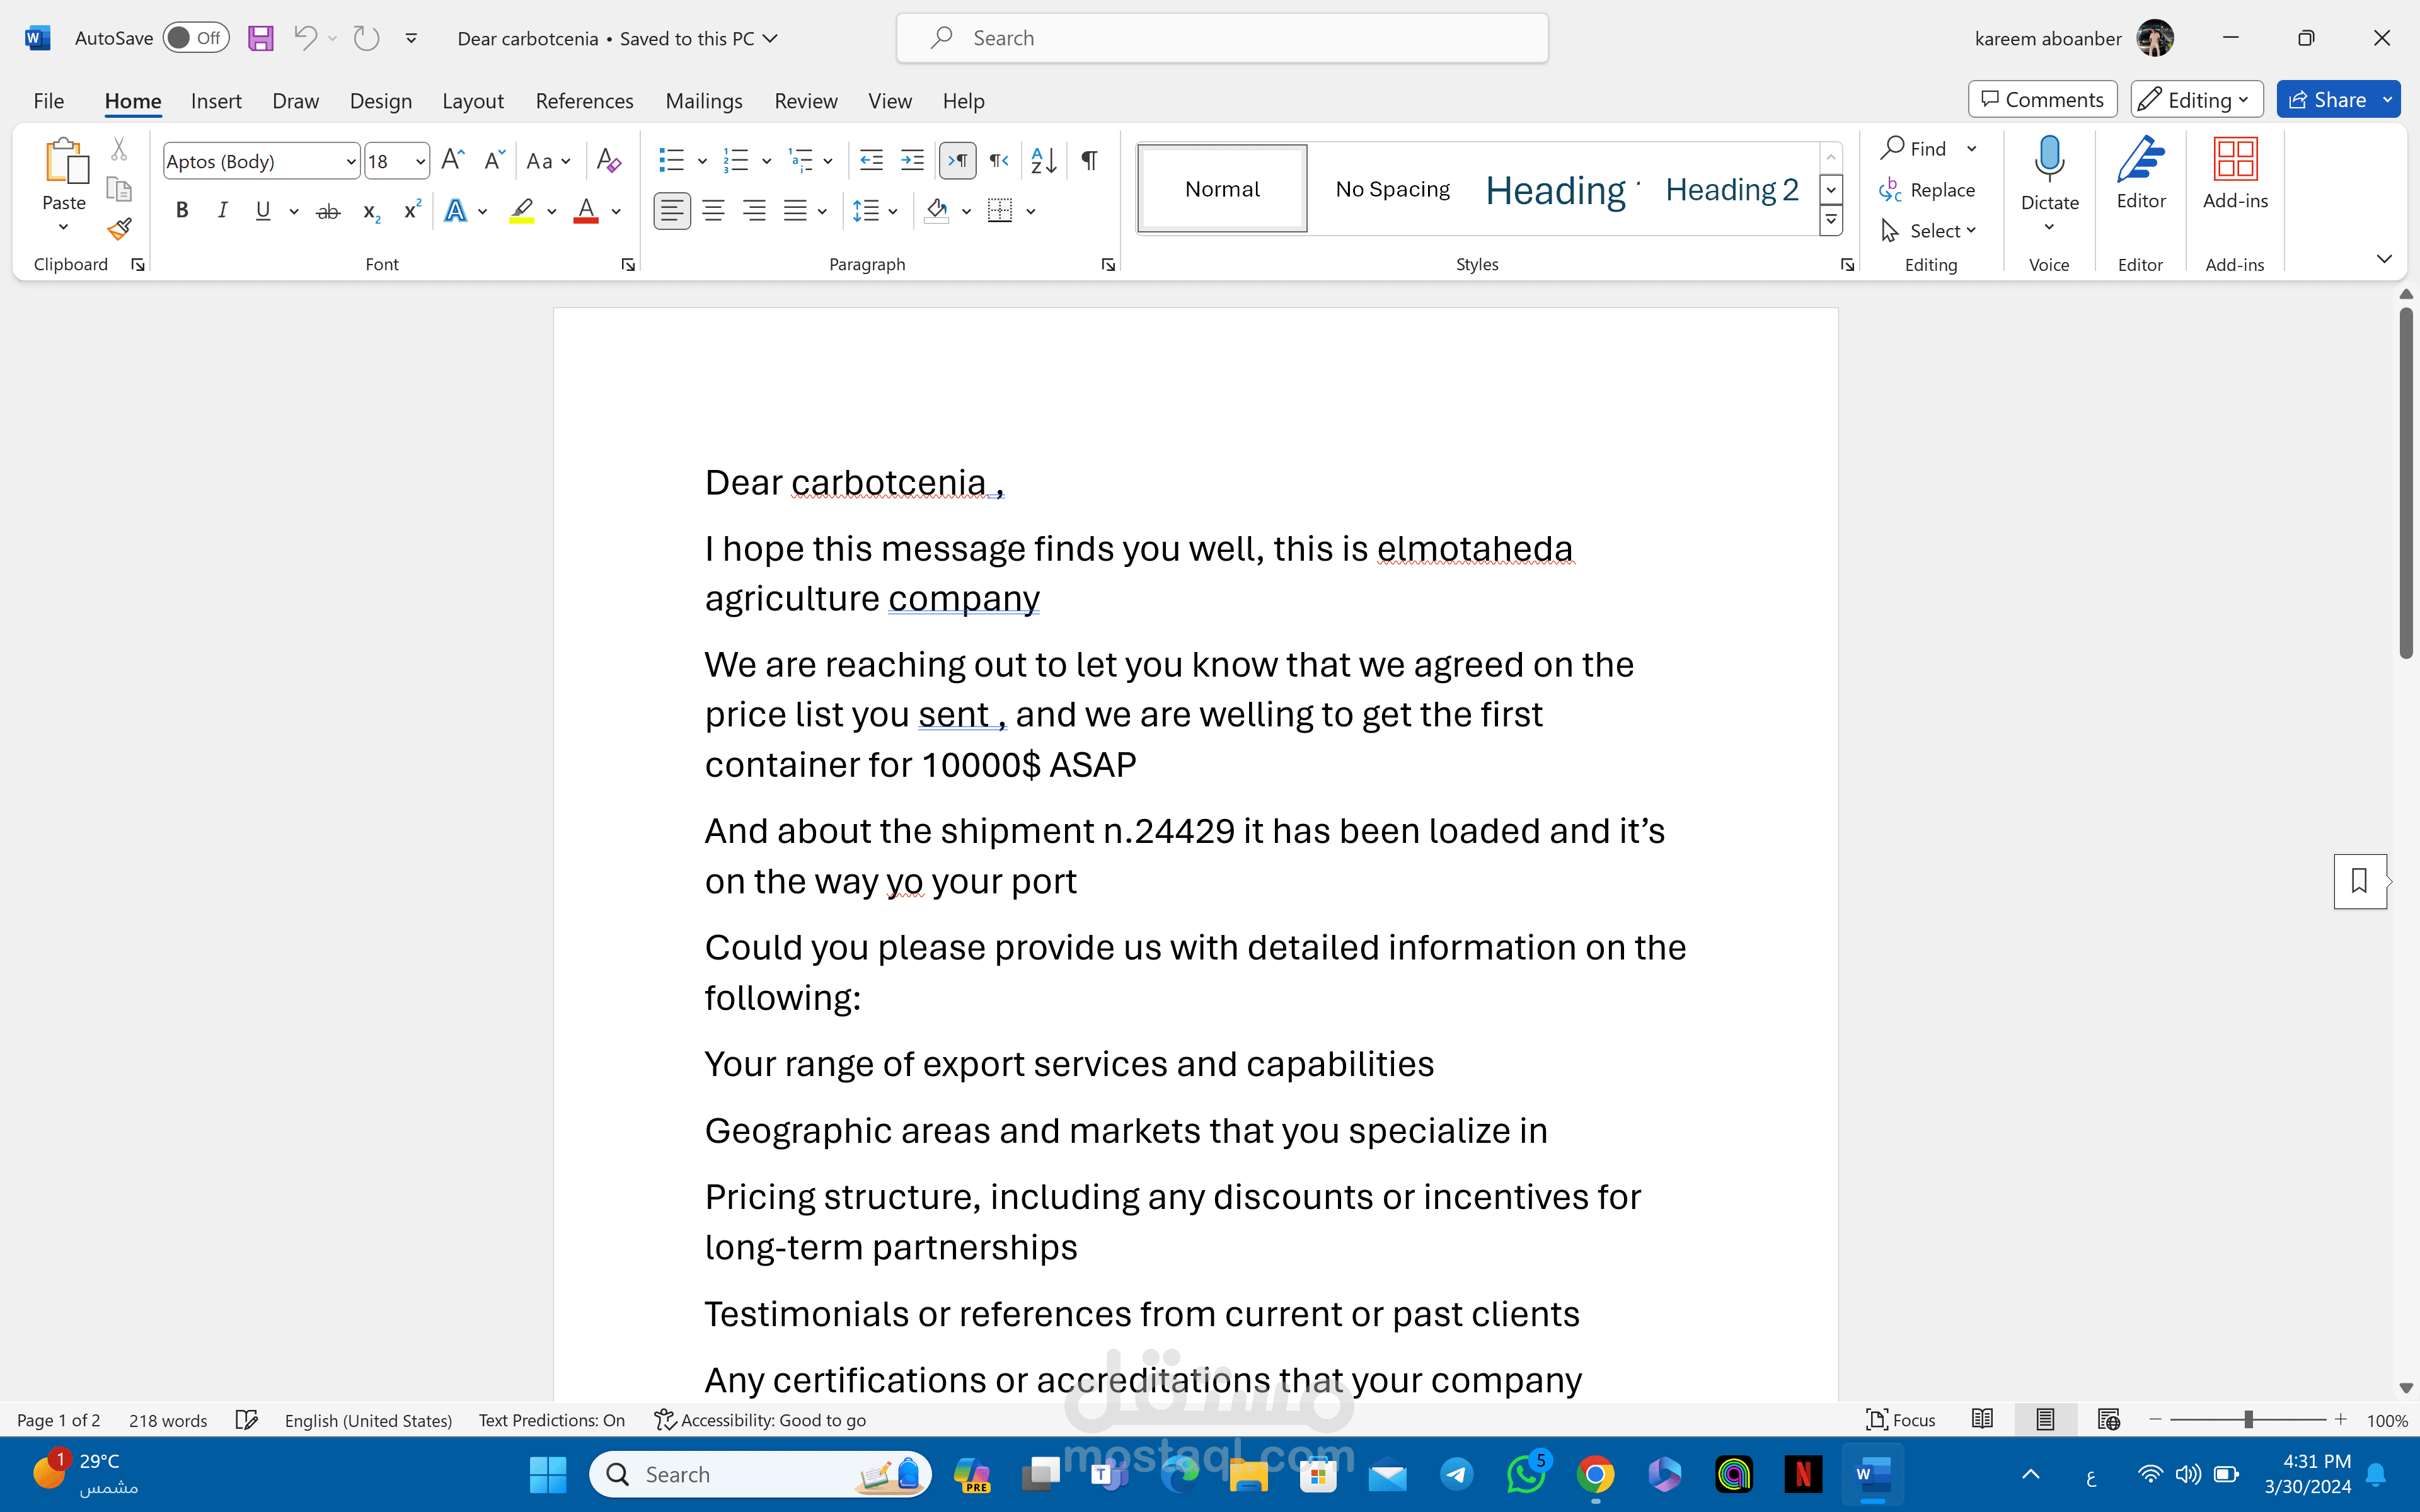2420x1512 pixels.
Task: Switch to the Insert tab
Action: pos(216,100)
